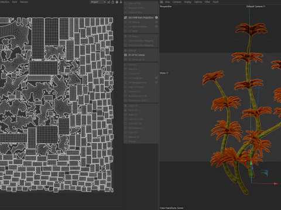The height and width of the screenshot is (210, 281).
Task: Open settings gear for UV Weld and Relax
Action: pyautogui.click(x=156, y=26)
